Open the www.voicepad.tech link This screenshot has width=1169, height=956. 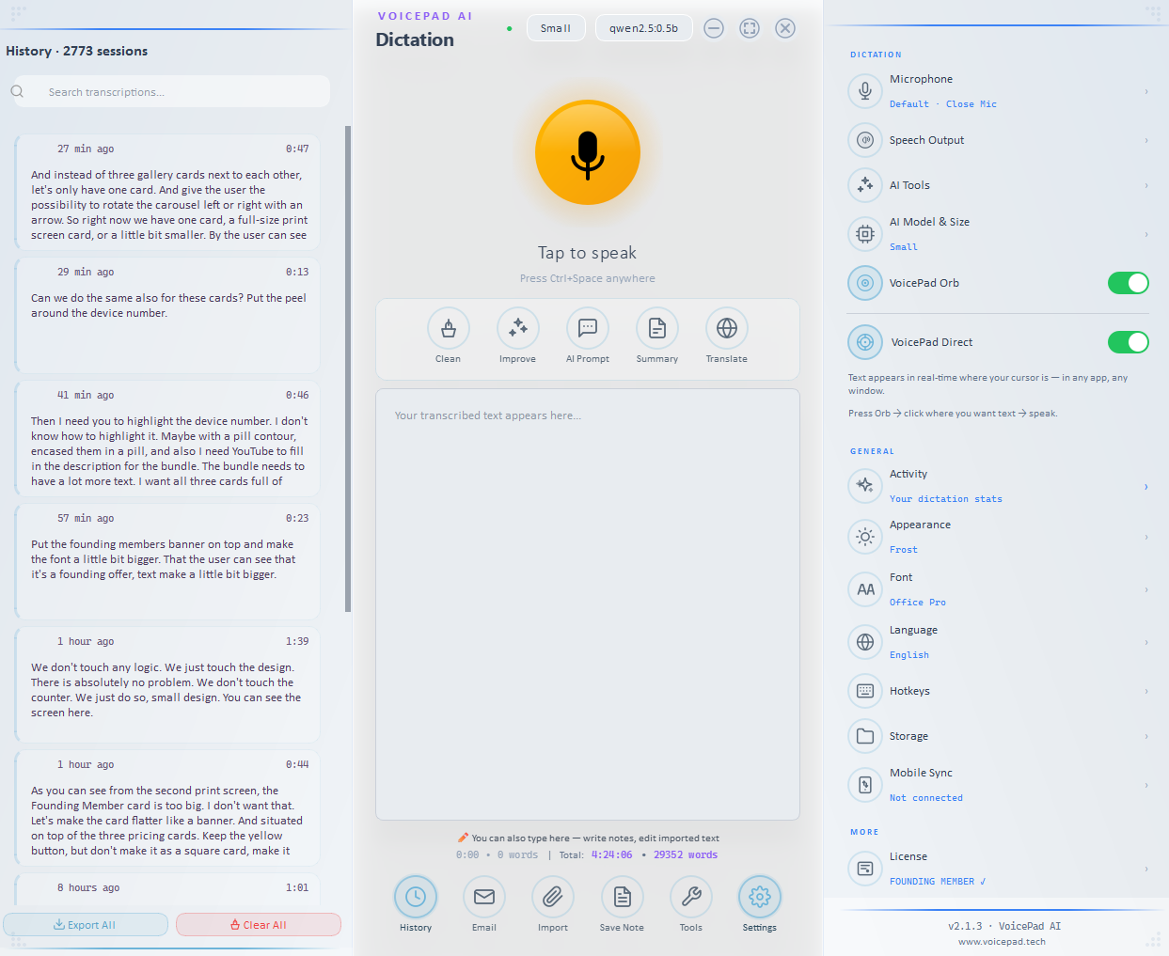click(x=1002, y=941)
